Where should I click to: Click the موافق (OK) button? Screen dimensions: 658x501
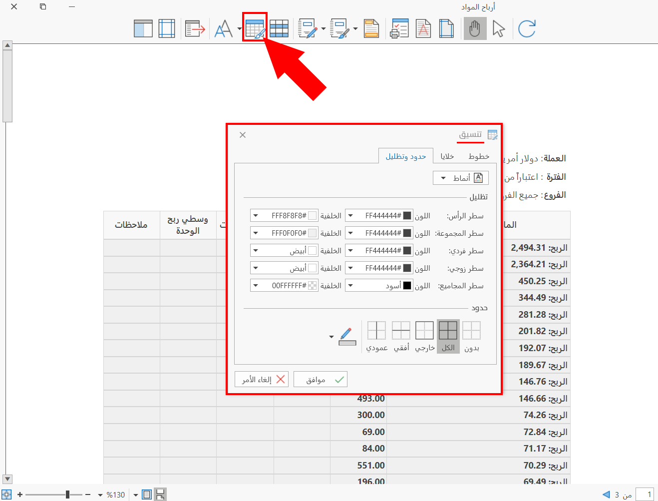click(x=321, y=380)
